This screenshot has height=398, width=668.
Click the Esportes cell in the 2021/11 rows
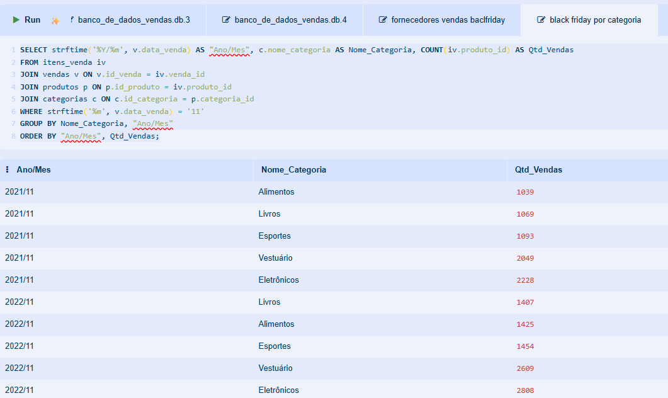(275, 236)
